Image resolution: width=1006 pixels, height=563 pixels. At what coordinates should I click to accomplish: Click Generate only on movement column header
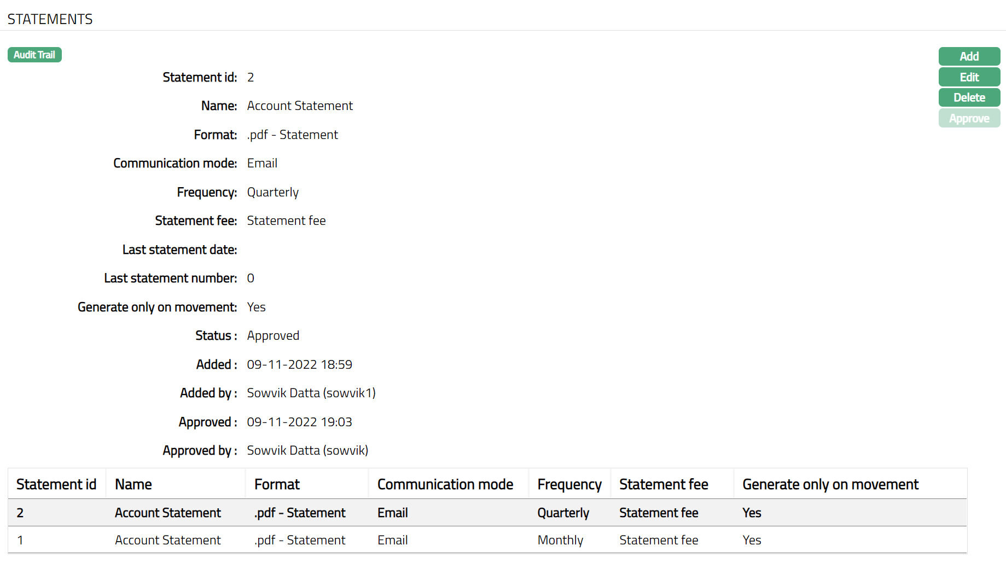830,484
